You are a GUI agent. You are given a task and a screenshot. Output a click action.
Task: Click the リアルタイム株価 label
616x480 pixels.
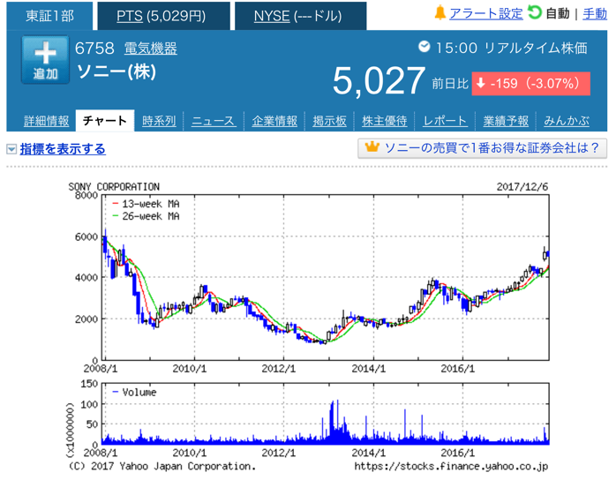tap(536, 48)
